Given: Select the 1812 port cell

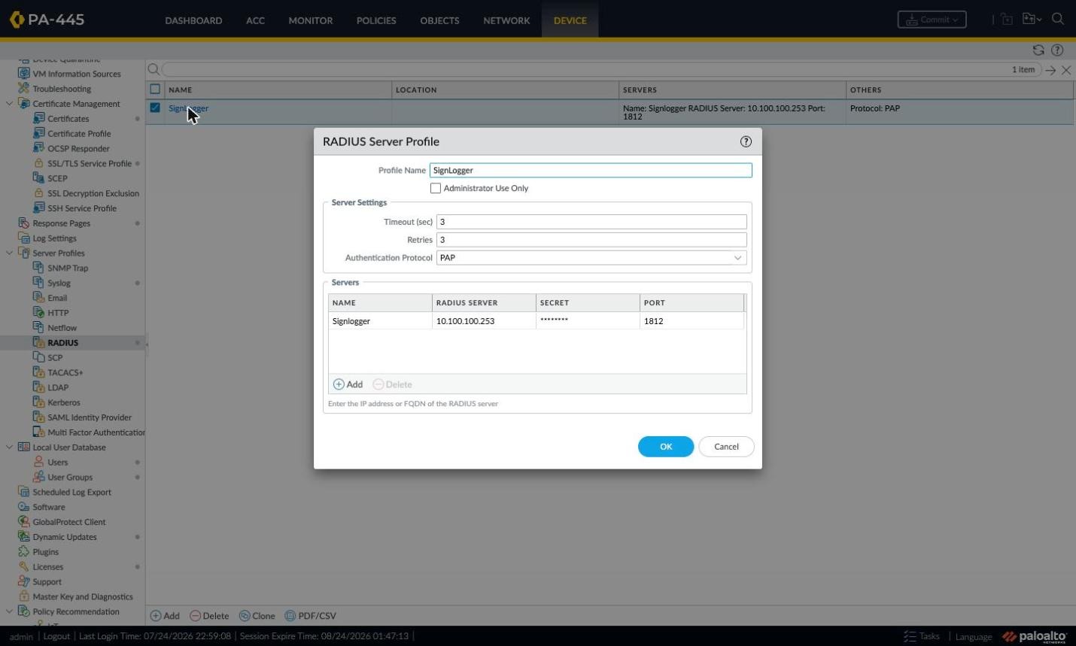Looking at the screenshot, I should [x=691, y=321].
